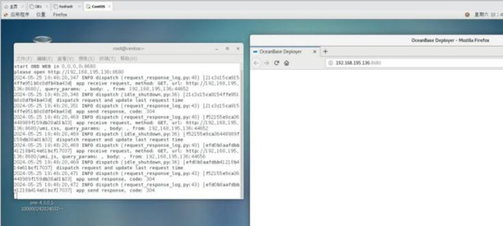The width and height of the screenshot is (503, 226).
Task: Click the 'start OBD WEB in 0.0.0.0:8680' line
Action: click(x=55, y=66)
